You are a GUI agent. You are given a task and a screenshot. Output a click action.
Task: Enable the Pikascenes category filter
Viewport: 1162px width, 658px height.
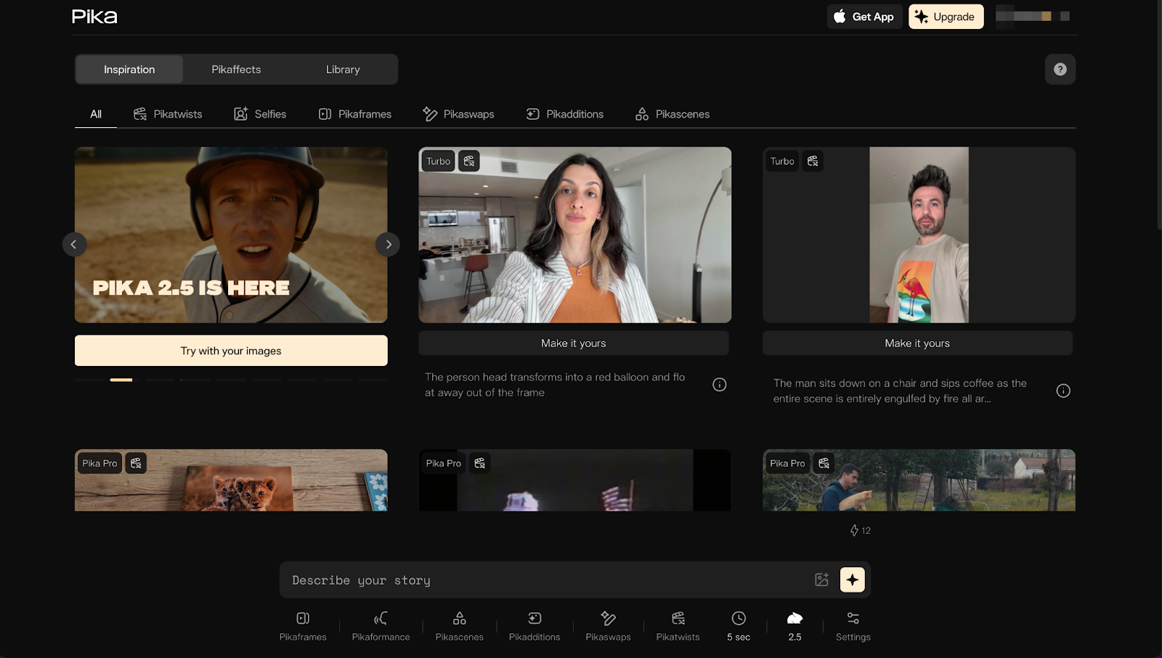click(671, 113)
